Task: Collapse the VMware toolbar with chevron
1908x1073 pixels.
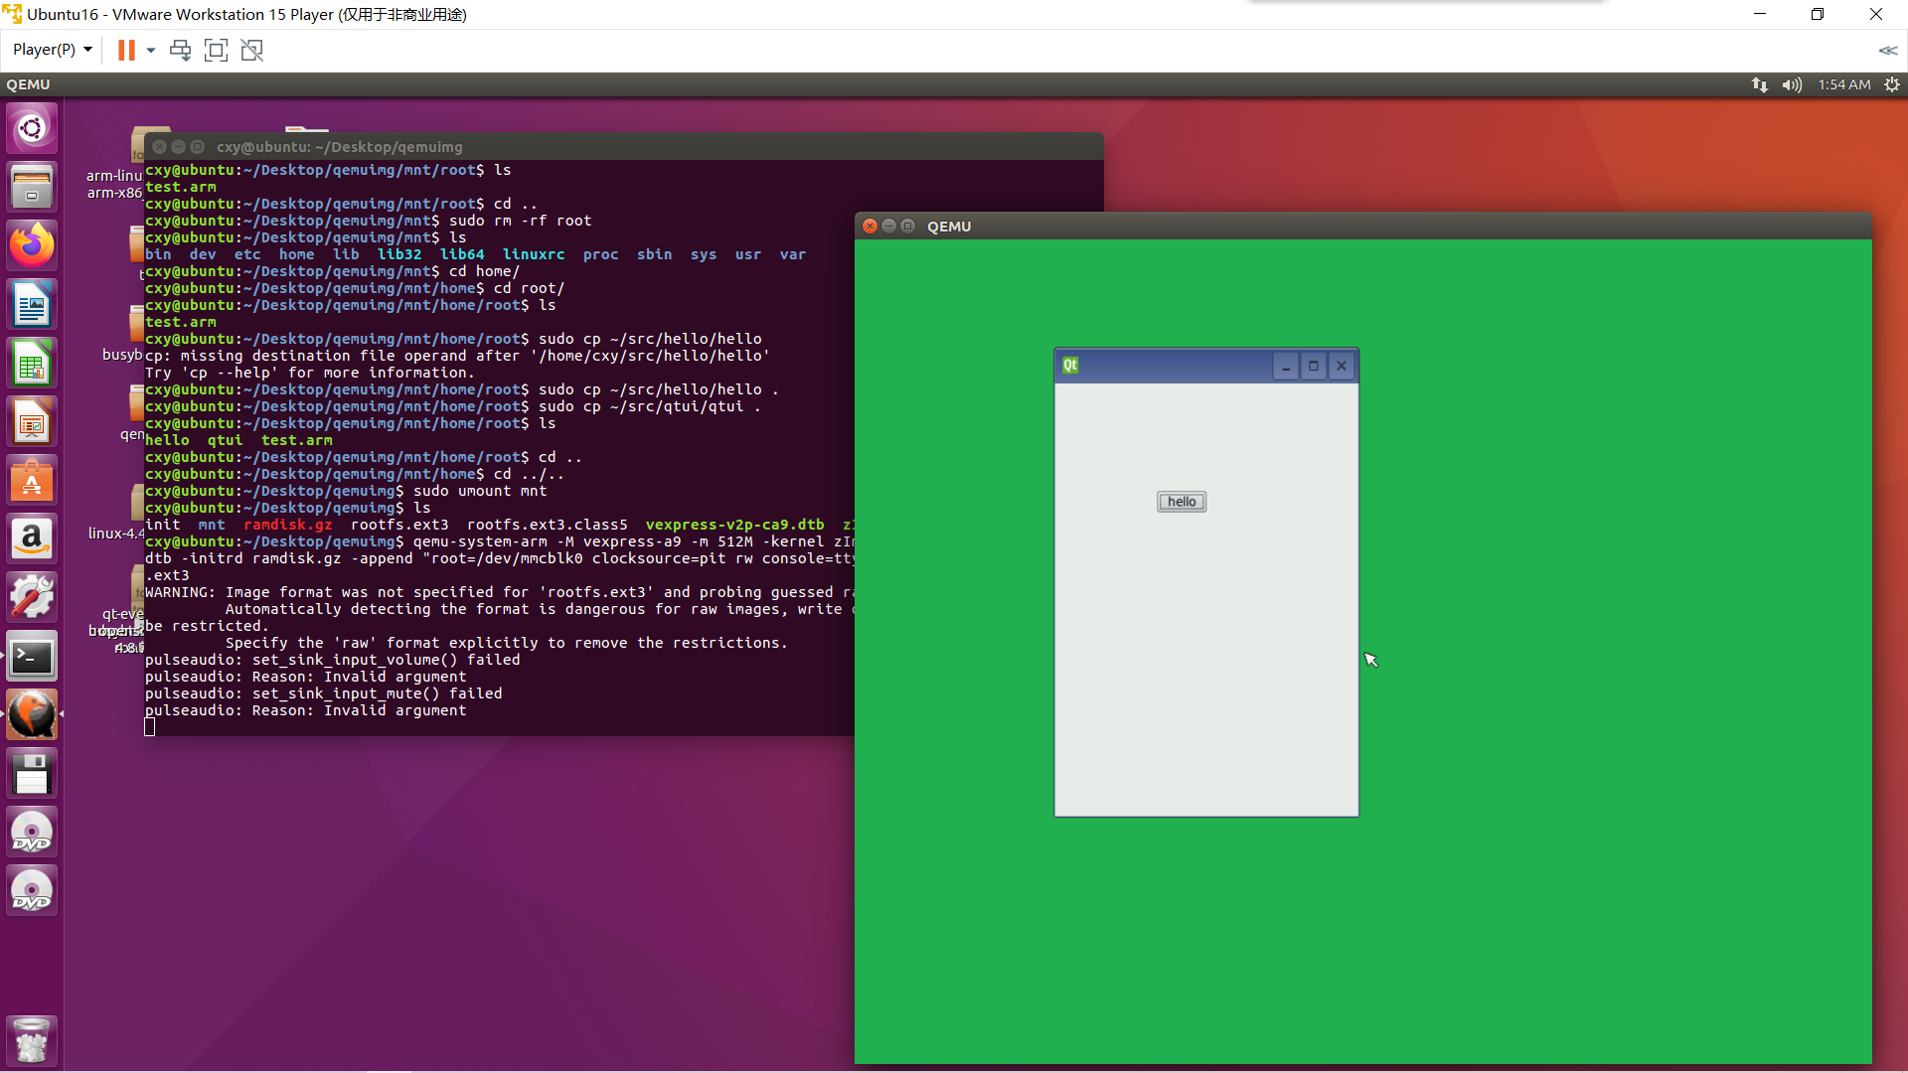Action: click(x=1887, y=50)
